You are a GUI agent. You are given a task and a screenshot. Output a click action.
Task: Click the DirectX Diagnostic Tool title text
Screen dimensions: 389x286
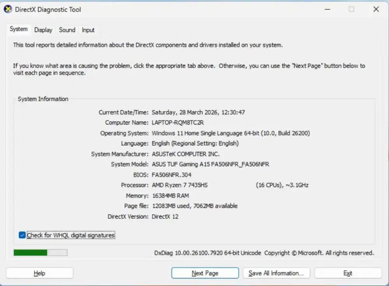coord(47,9)
